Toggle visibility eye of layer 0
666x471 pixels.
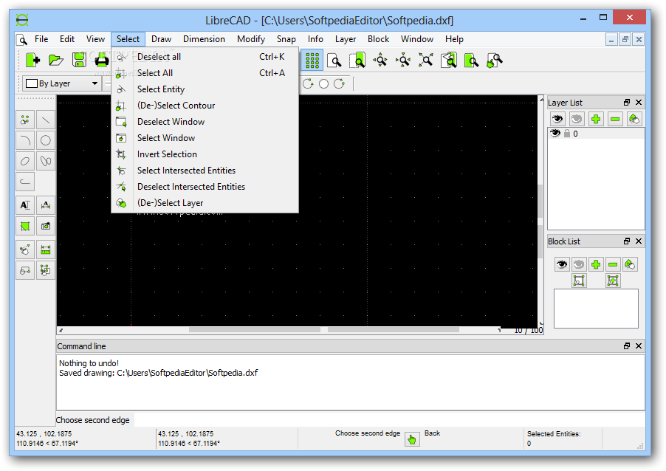pyautogui.click(x=555, y=134)
